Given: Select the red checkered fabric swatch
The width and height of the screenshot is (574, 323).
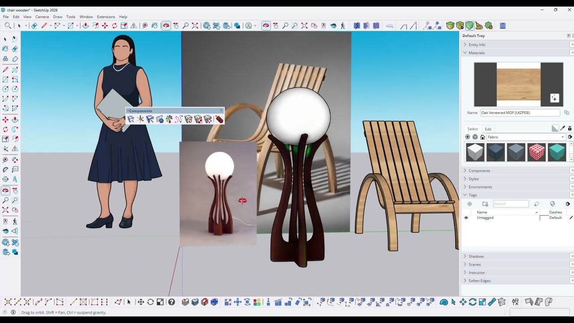Looking at the screenshot, I should tap(536, 152).
